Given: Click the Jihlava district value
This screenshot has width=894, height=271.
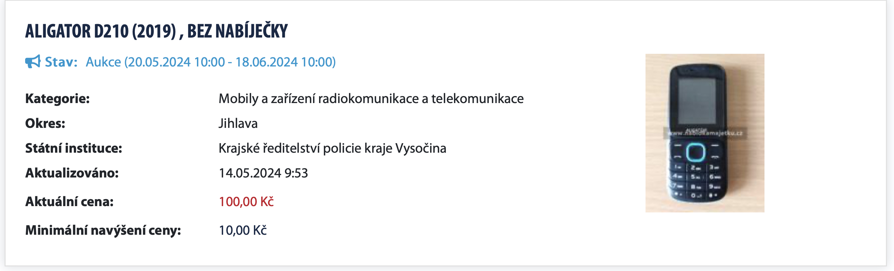Looking at the screenshot, I should [238, 123].
